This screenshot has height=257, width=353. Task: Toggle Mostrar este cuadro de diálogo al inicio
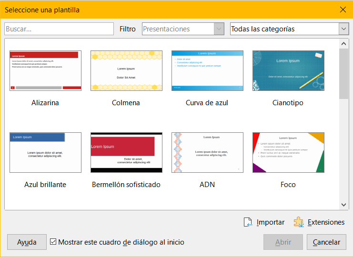(x=53, y=242)
